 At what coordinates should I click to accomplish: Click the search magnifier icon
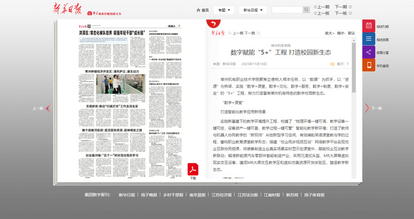[x=306, y=10]
